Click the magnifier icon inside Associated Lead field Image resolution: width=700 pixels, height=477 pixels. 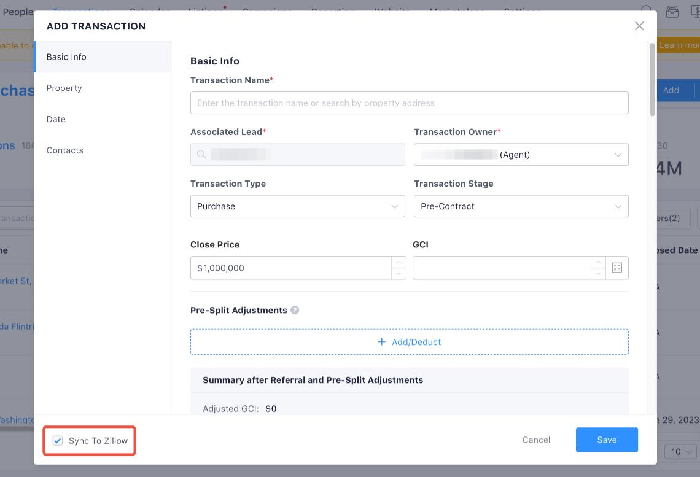(201, 154)
